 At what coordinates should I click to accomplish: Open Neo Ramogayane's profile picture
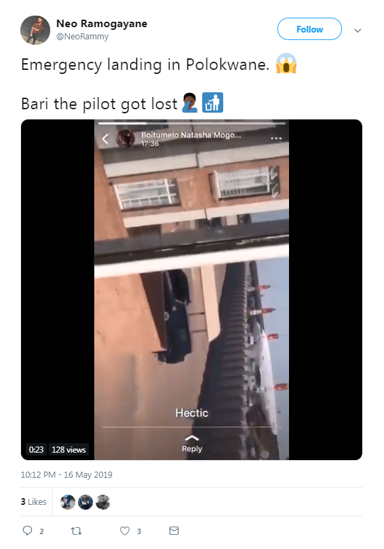(35, 30)
